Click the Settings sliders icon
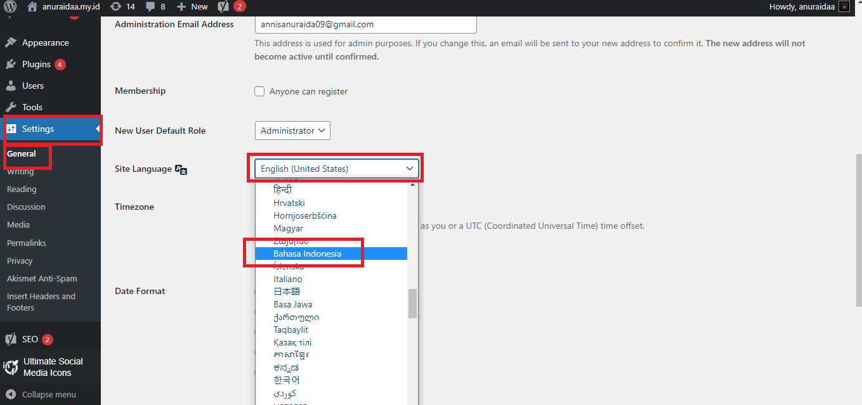862x405 pixels. coord(11,129)
